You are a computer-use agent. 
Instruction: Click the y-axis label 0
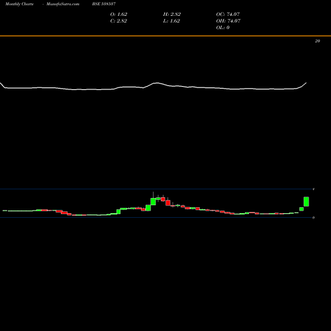(313, 218)
